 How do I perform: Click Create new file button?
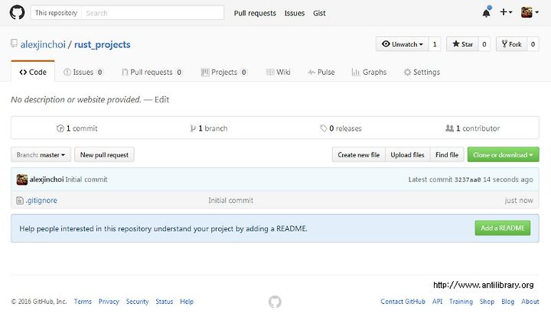[x=358, y=155]
